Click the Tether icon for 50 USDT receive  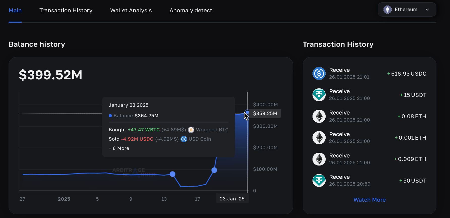click(319, 180)
